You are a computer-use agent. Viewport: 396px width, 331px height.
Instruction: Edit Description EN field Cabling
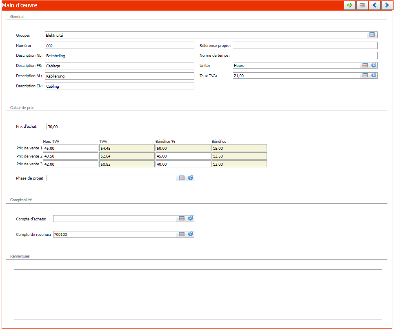click(x=120, y=86)
